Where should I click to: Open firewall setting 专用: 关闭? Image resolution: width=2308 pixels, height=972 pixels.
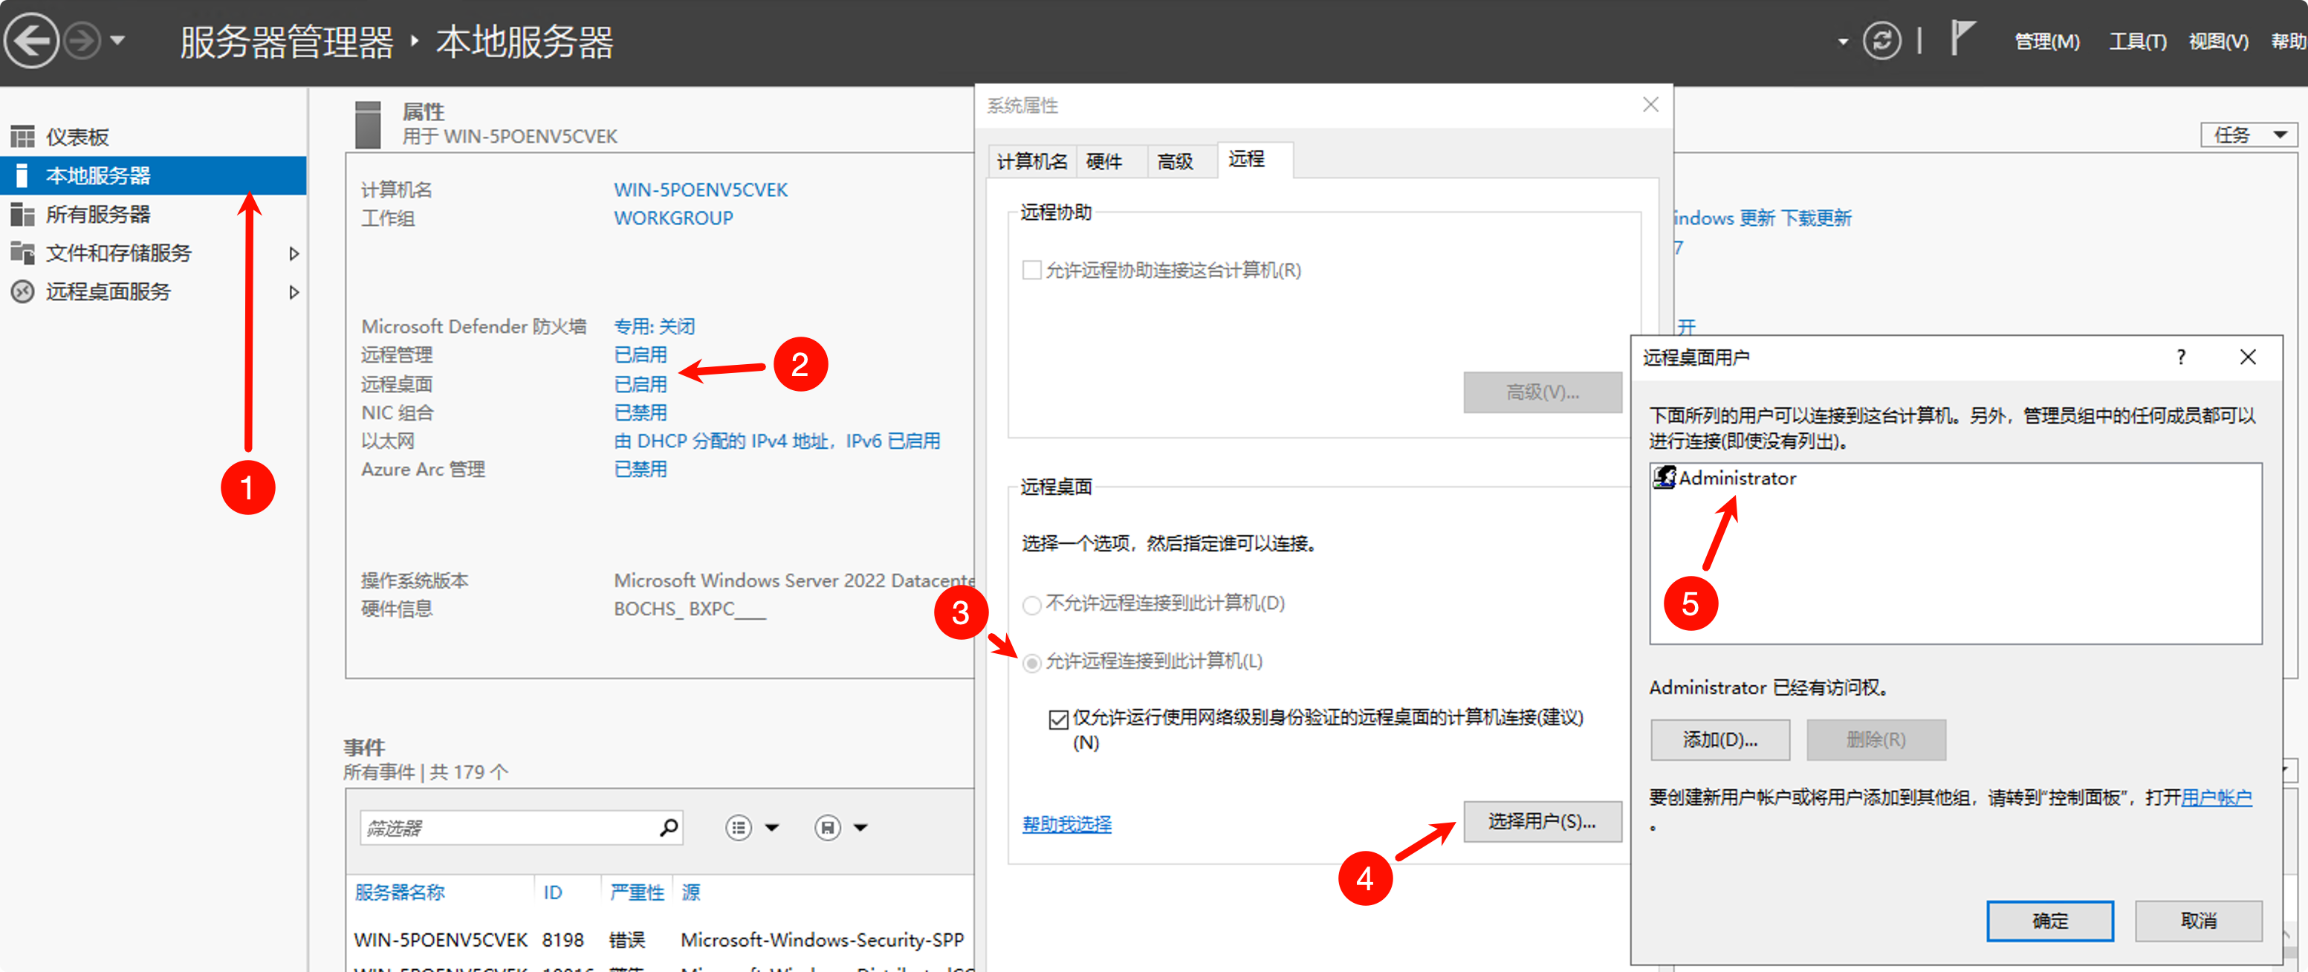point(654,326)
